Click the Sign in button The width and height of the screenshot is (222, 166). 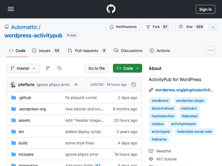pyautogui.click(x=205, y=9)
